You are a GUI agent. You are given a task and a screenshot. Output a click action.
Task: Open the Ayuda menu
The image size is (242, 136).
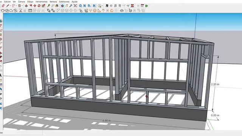pyautogui.click(x=74, y=2)
